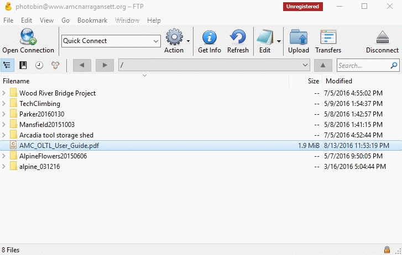Switch to the Bookmarks view
Image resolution: width=402 pixels, height=255 pixels.
pos(23,65)
